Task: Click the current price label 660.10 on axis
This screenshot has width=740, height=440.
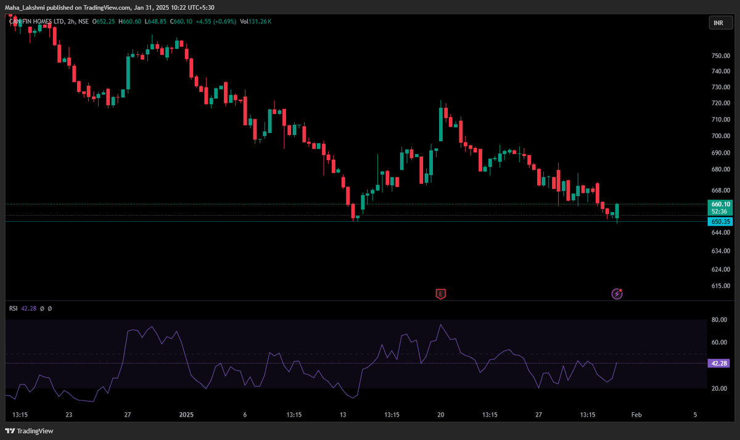Action: [x=720, y=204]
